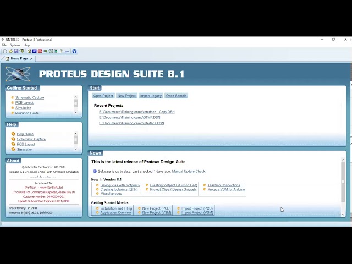
Task: Play Application Overview movie
Action: [x=116, y=212]
